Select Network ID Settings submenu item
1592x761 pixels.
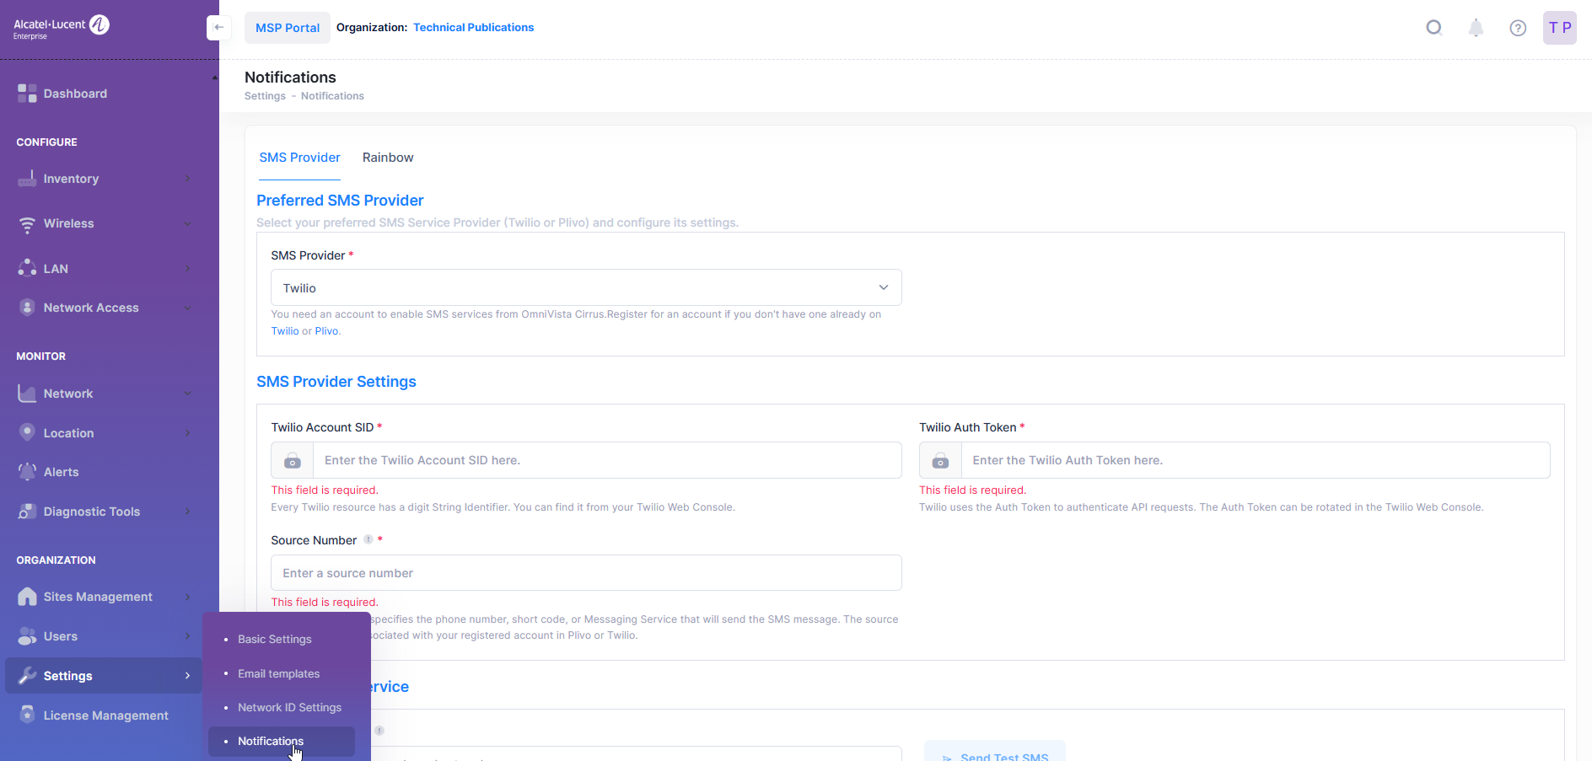click(289, 707)
